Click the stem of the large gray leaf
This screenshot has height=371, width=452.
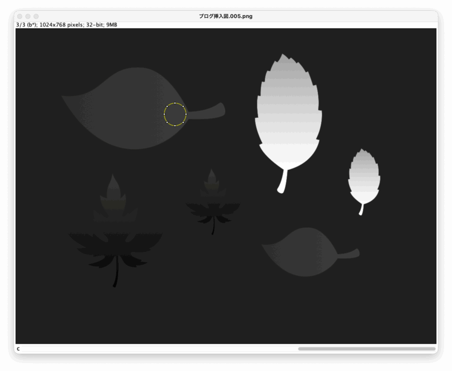(x=207, y=112)
